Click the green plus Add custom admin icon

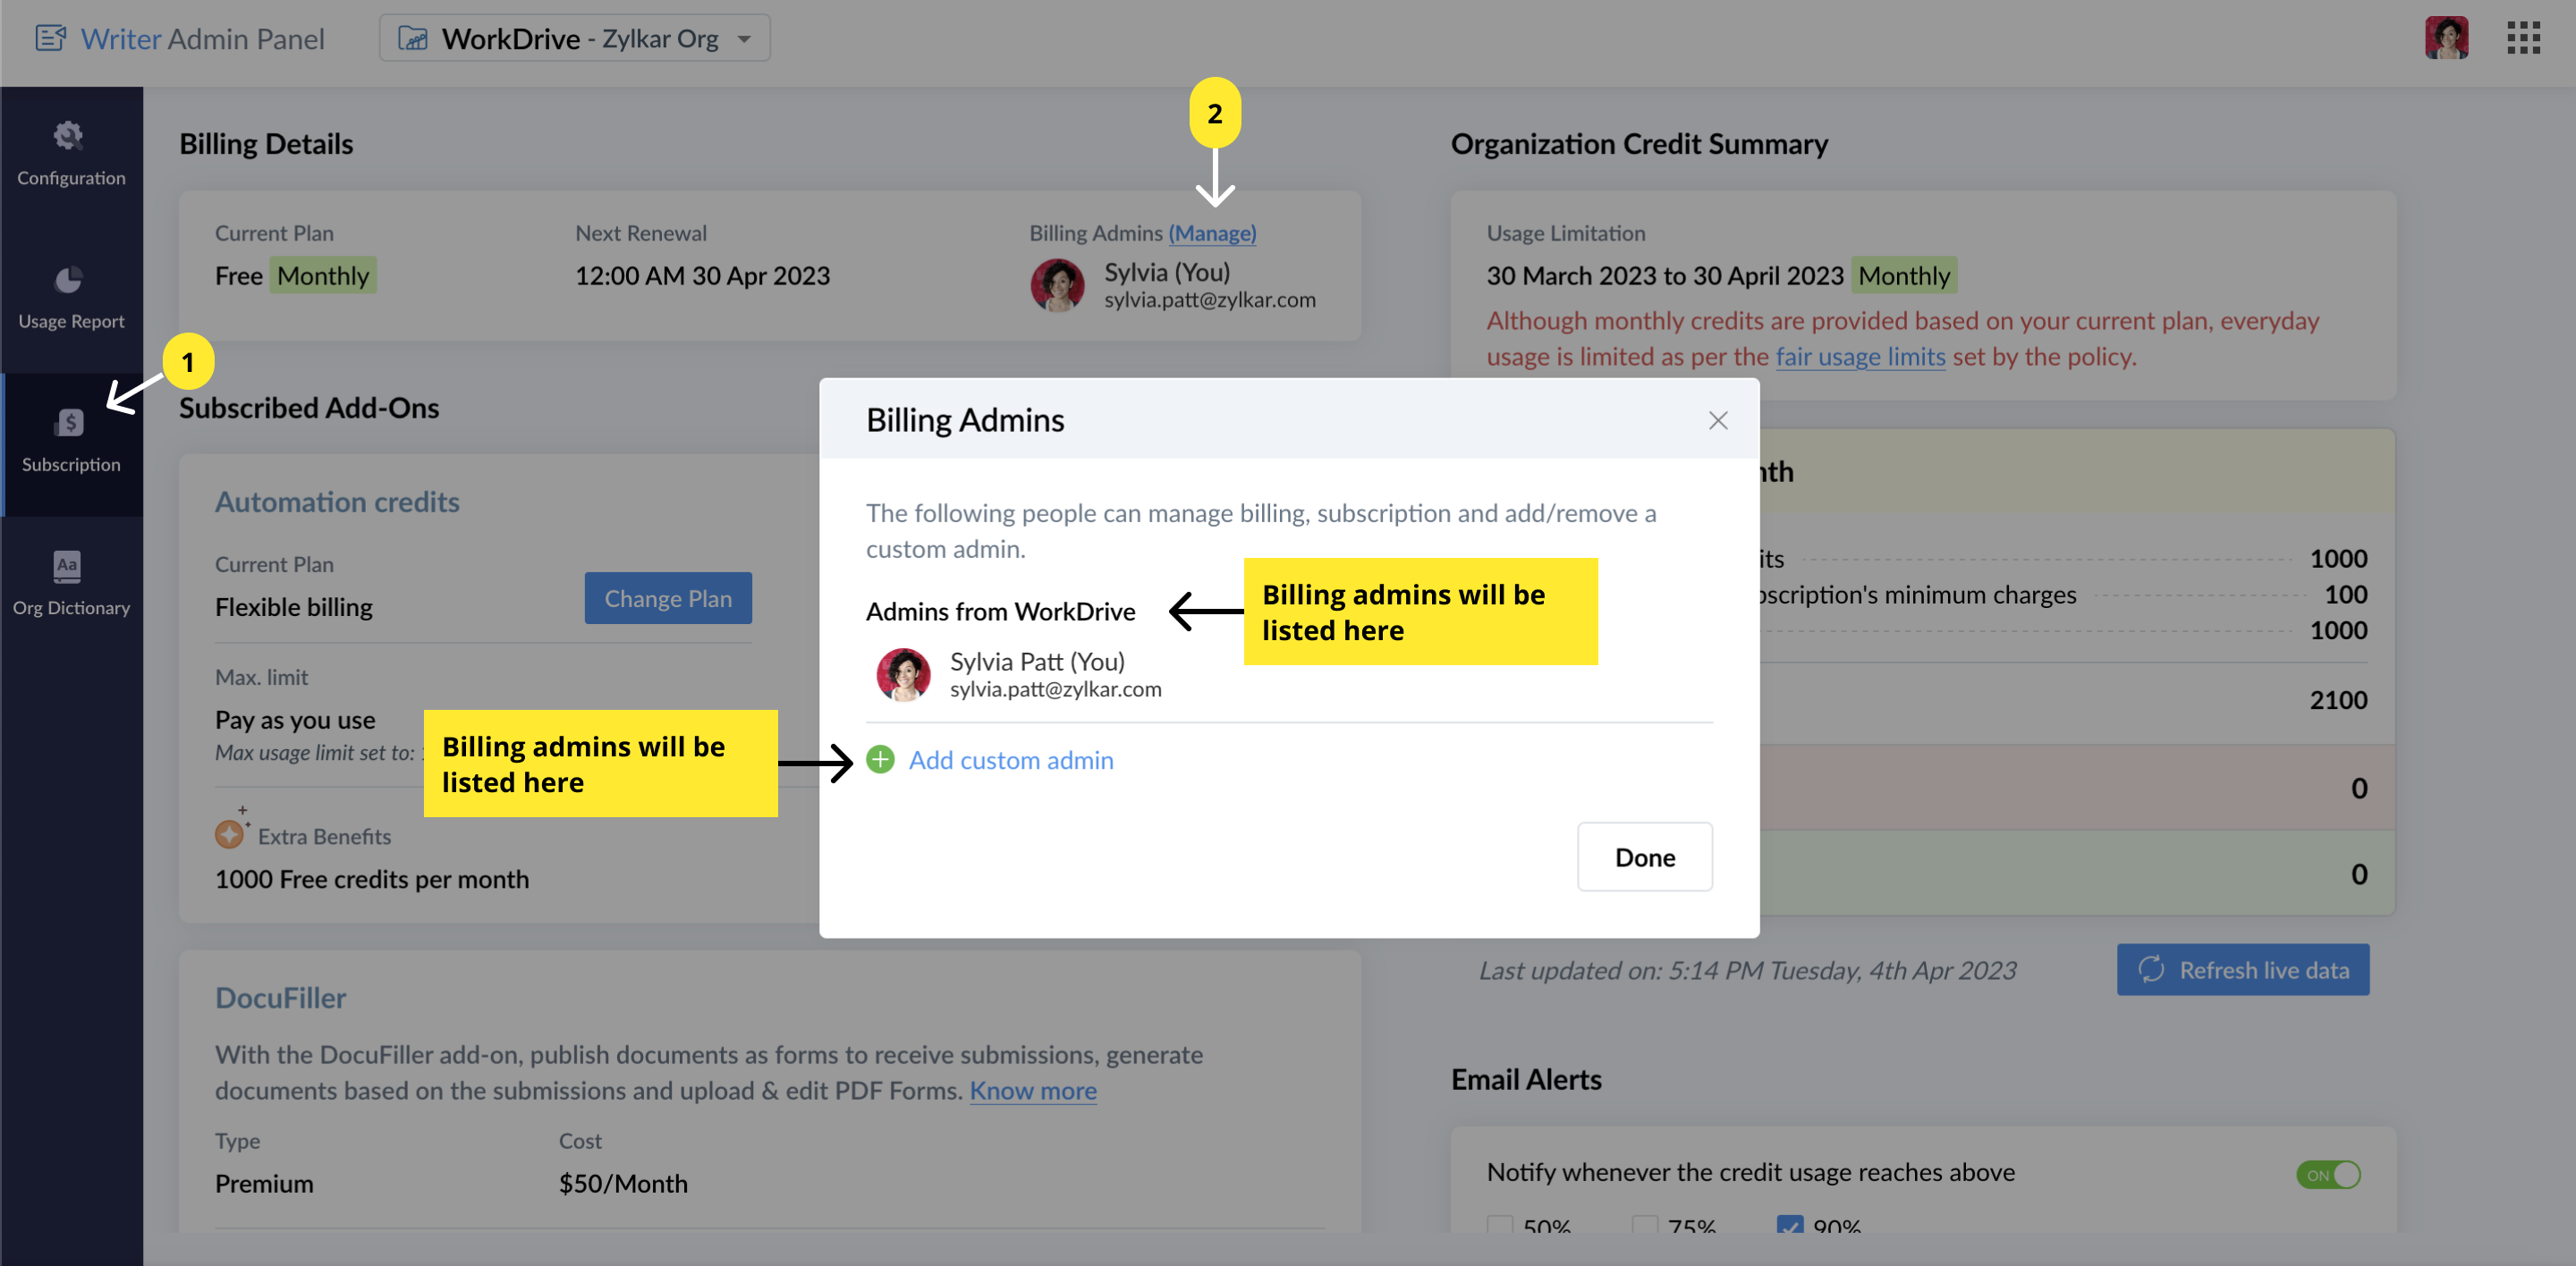click(880, 759)
